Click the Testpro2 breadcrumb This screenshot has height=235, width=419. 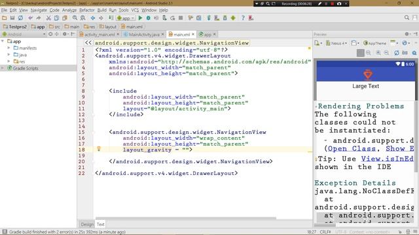(15, 27)
